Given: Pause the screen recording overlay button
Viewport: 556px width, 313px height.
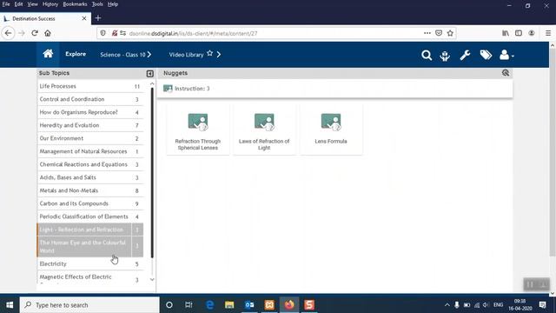Looking at the screenshot, I should click(x=530, y=284).
